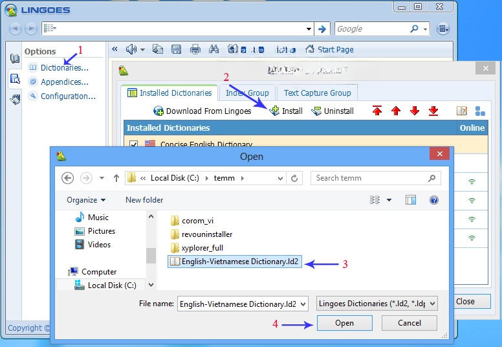This screenshot has height=347, width=502.
Task: Expand address bar path history dropdown
Action: [280, 178]
